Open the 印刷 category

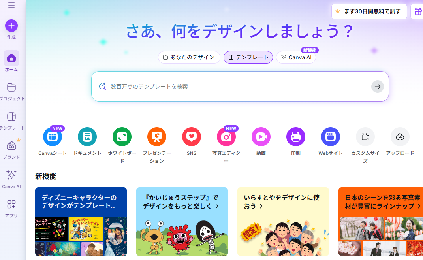(x=296, y=137)
